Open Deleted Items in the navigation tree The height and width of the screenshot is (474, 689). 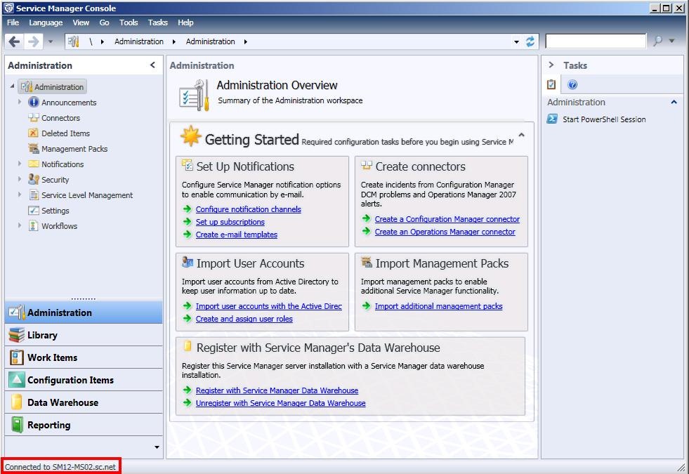(x=65, y=133)
